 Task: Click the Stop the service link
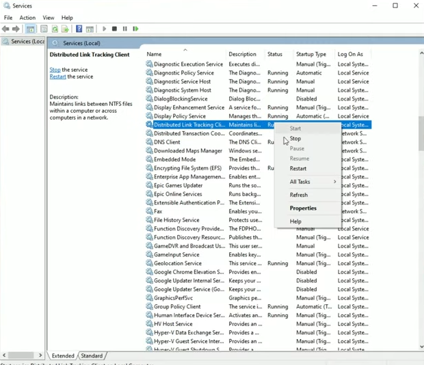(x=55, y=70)
